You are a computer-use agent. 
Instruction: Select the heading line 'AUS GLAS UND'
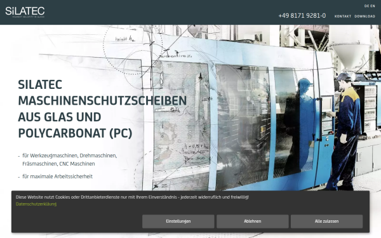(x=60, y=117)
